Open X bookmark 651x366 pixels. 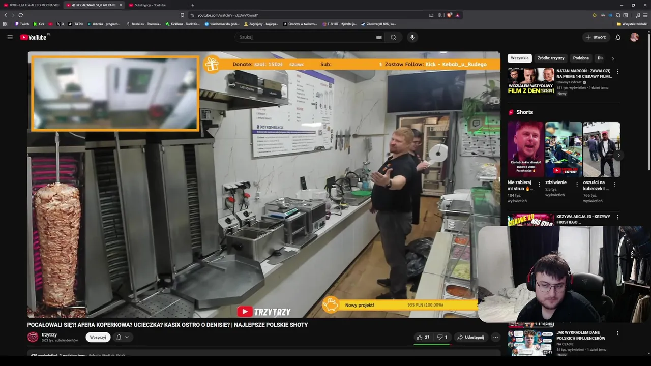coord(61,24)
